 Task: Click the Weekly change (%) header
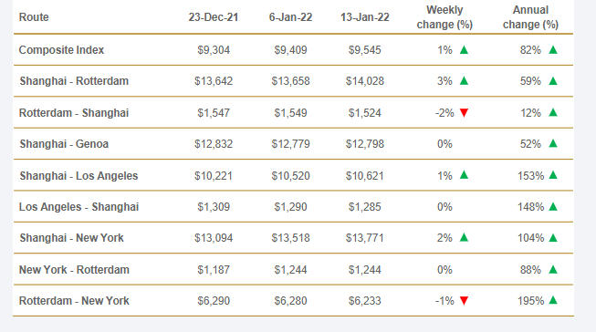444,17
